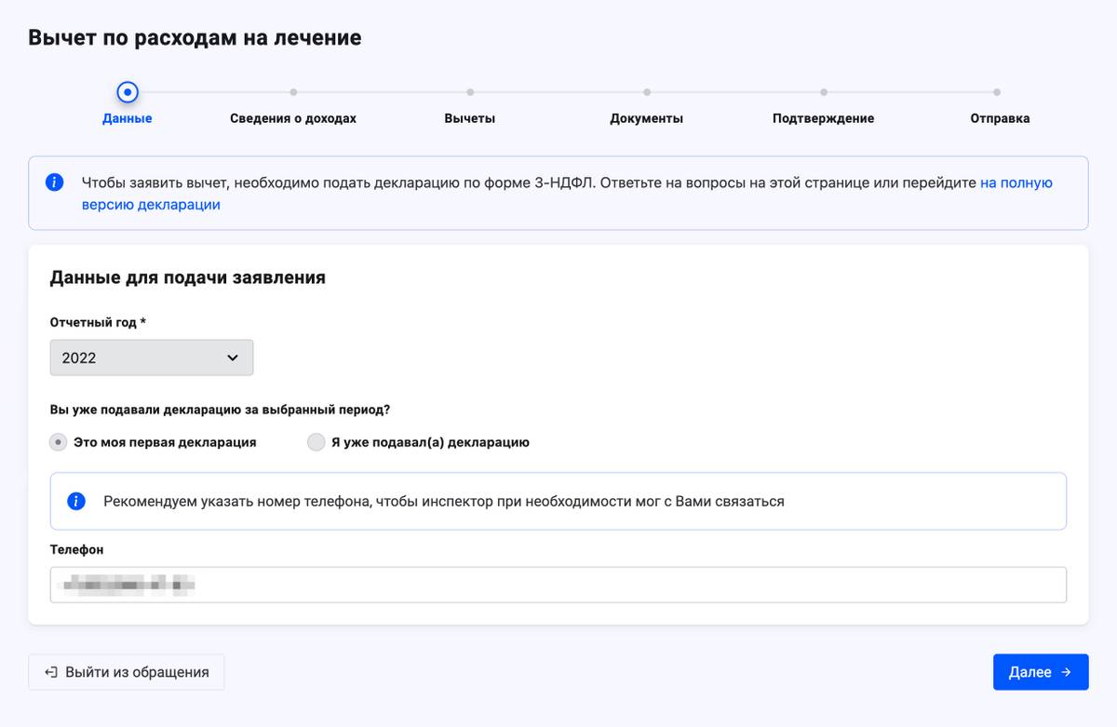Click the "Отправка" step dot
The image size is (1117, 727).
pyautogui.click(x=997, y=92)
